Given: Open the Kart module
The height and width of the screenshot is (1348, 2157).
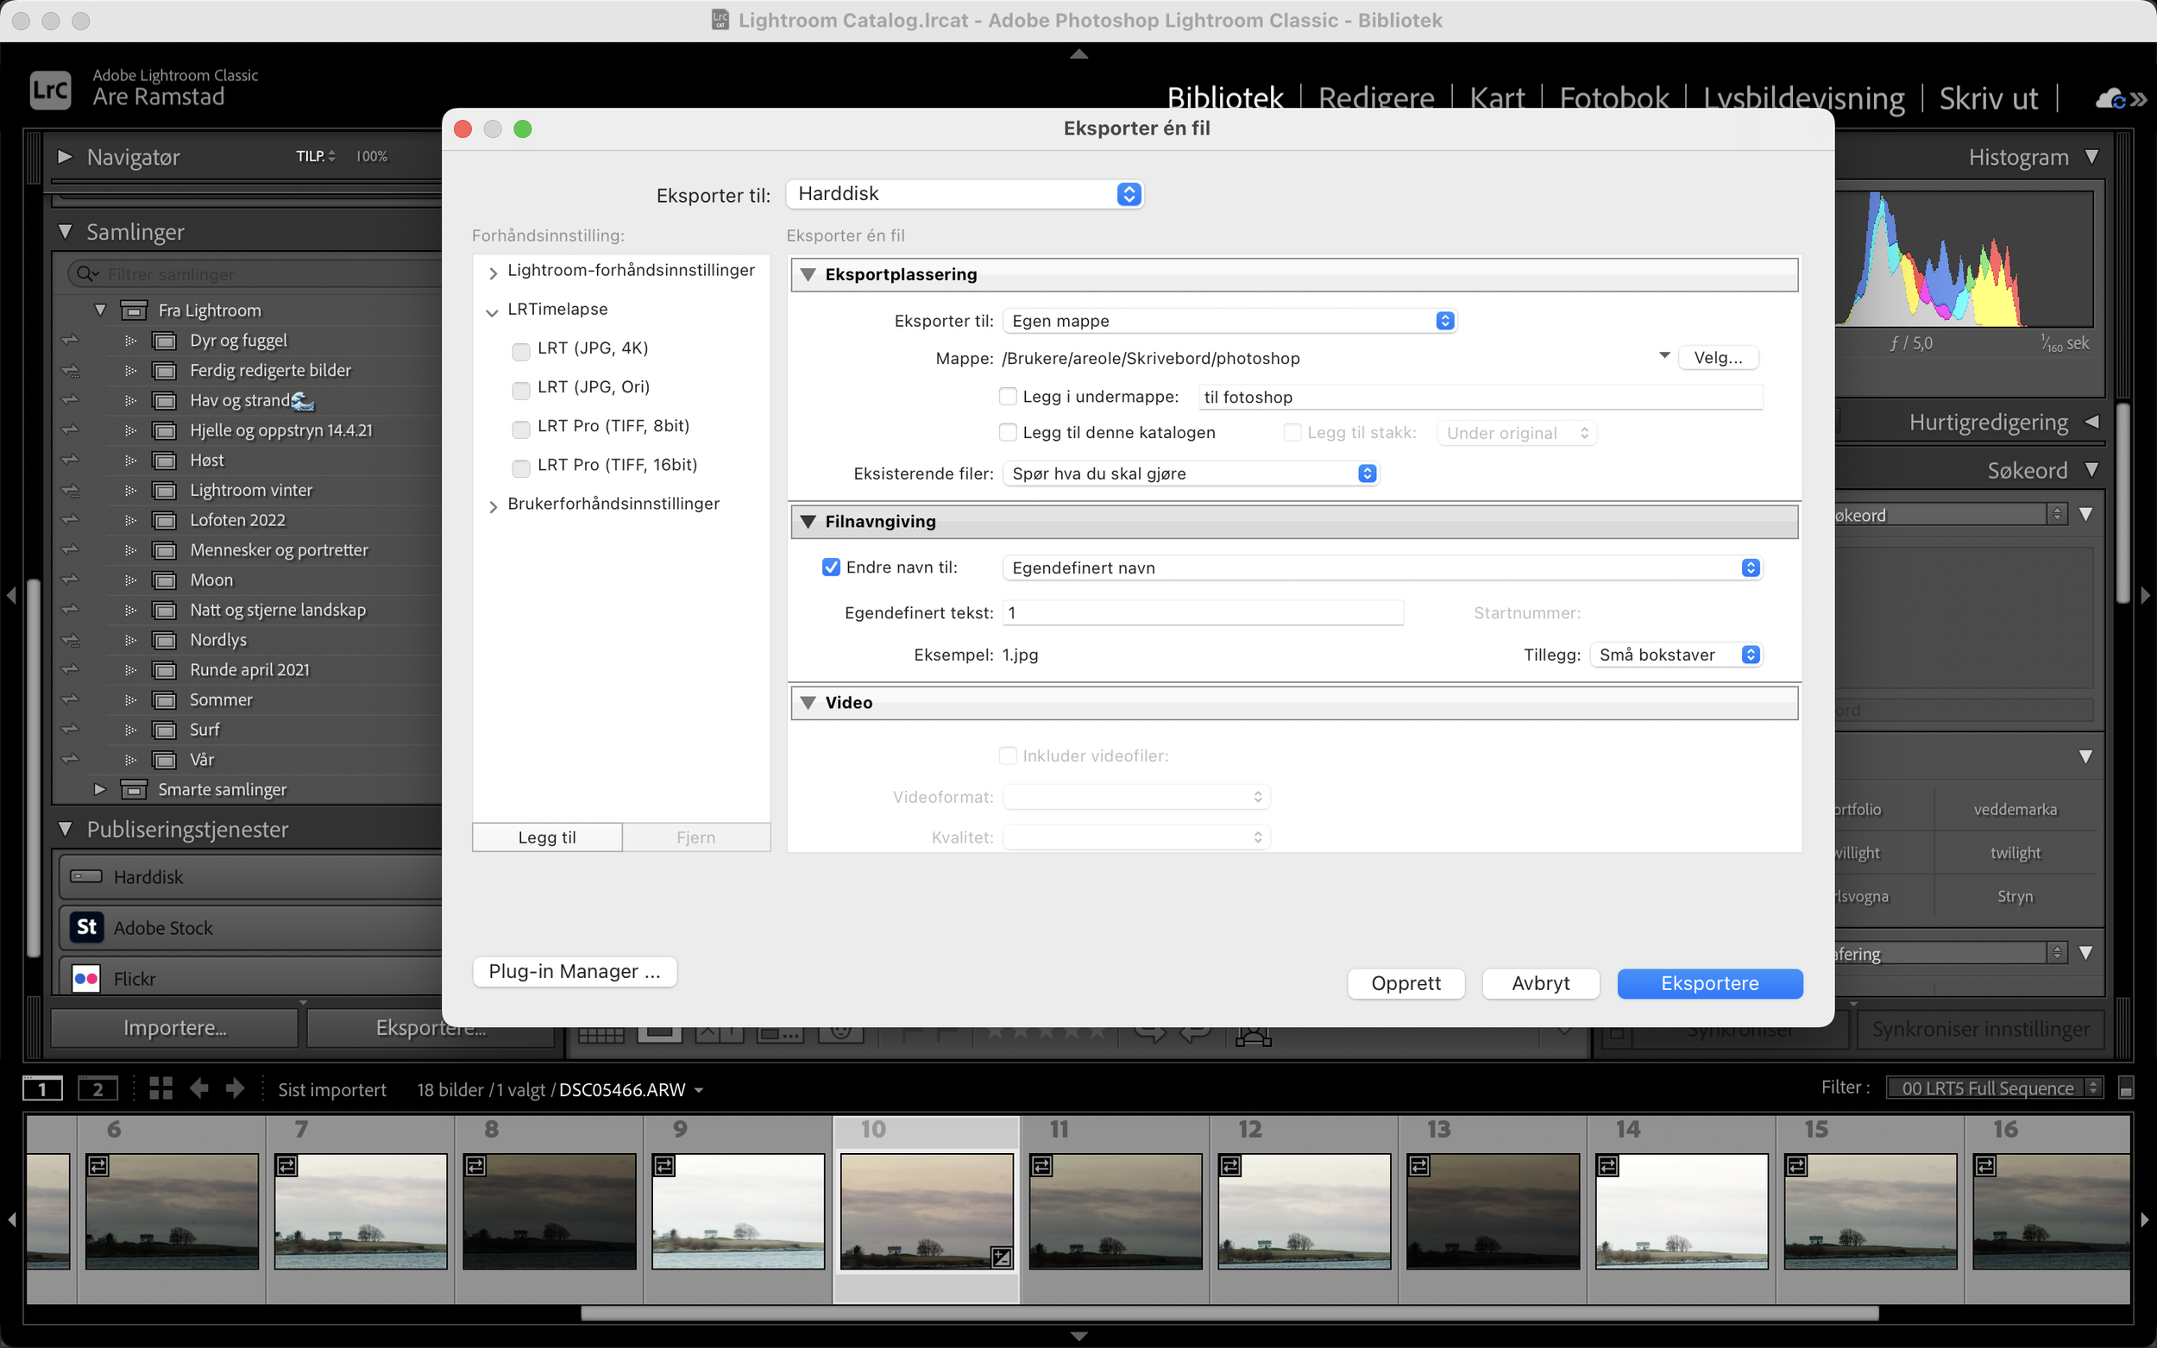Looking at the screenshot, I should click(1497, 98).
